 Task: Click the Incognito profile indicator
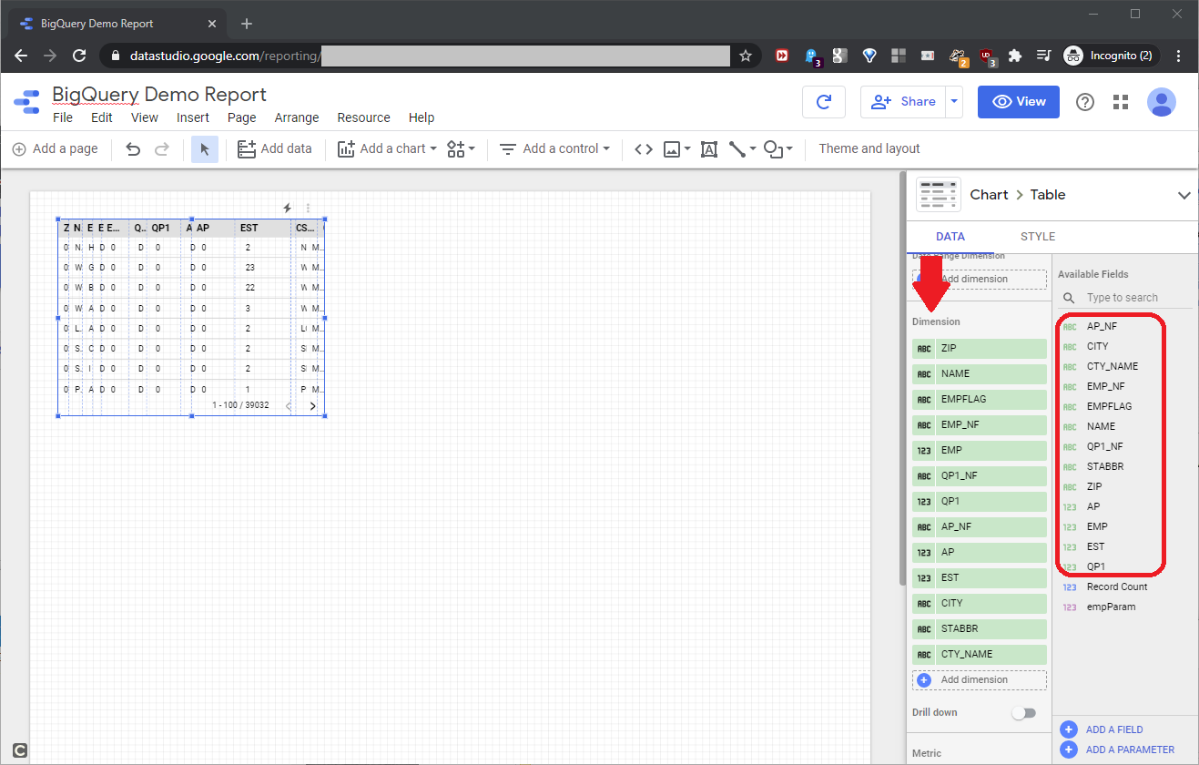pos(1112,56)
